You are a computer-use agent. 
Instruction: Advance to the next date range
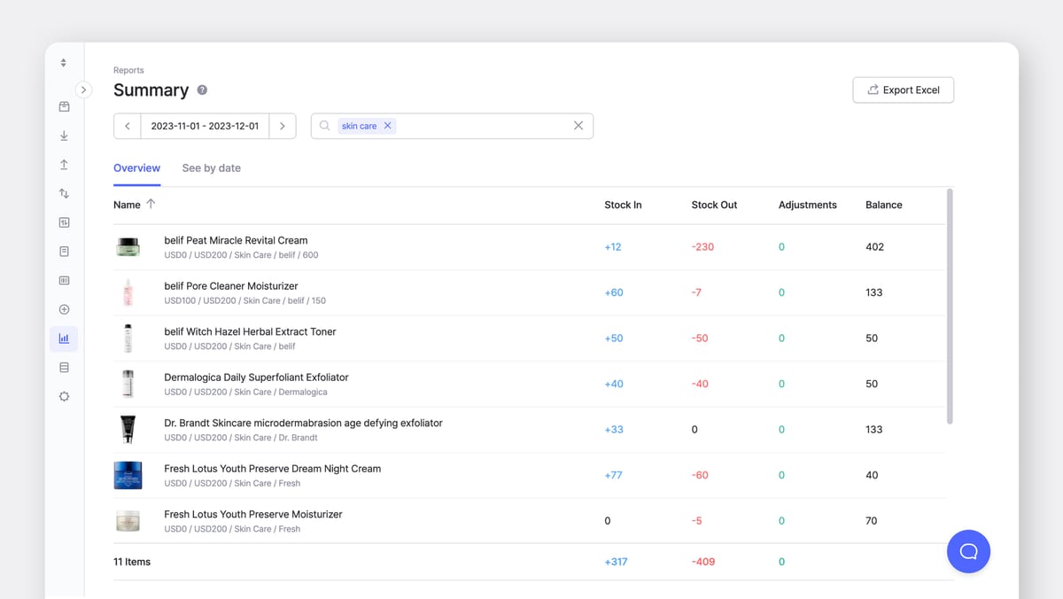coord(283,126)
